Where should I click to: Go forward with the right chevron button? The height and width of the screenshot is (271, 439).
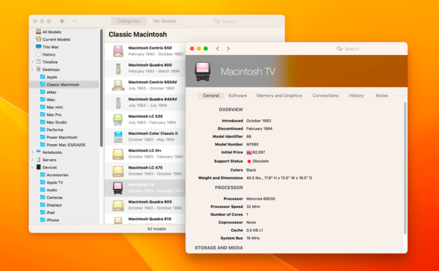[x=228, y=49]
